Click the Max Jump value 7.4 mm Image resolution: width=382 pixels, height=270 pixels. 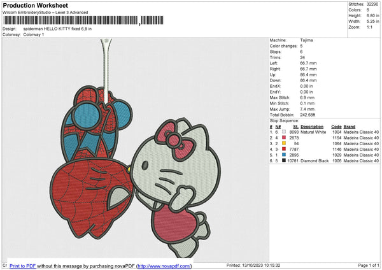click(308, 109)
